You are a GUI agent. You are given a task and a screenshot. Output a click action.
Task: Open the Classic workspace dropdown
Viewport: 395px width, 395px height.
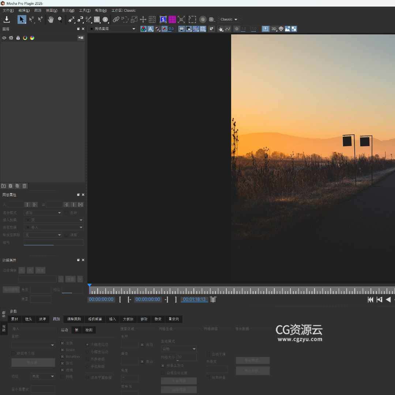[x=229, y=19]
